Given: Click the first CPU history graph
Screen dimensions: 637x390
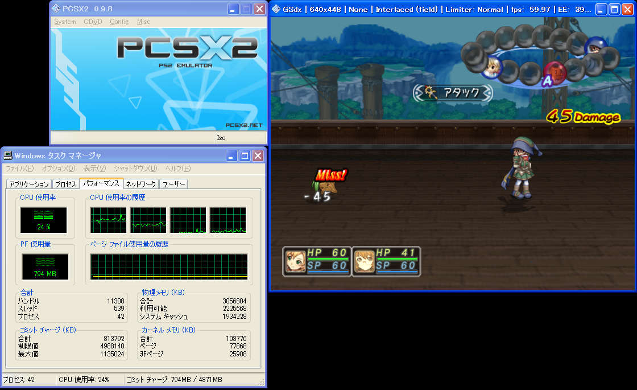Looking at the screenshot, I should point(109,220).
